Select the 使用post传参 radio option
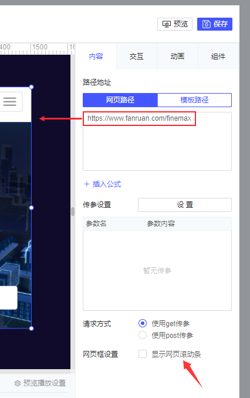The height and width of the screenshot is (398, 250). (143, 335)
